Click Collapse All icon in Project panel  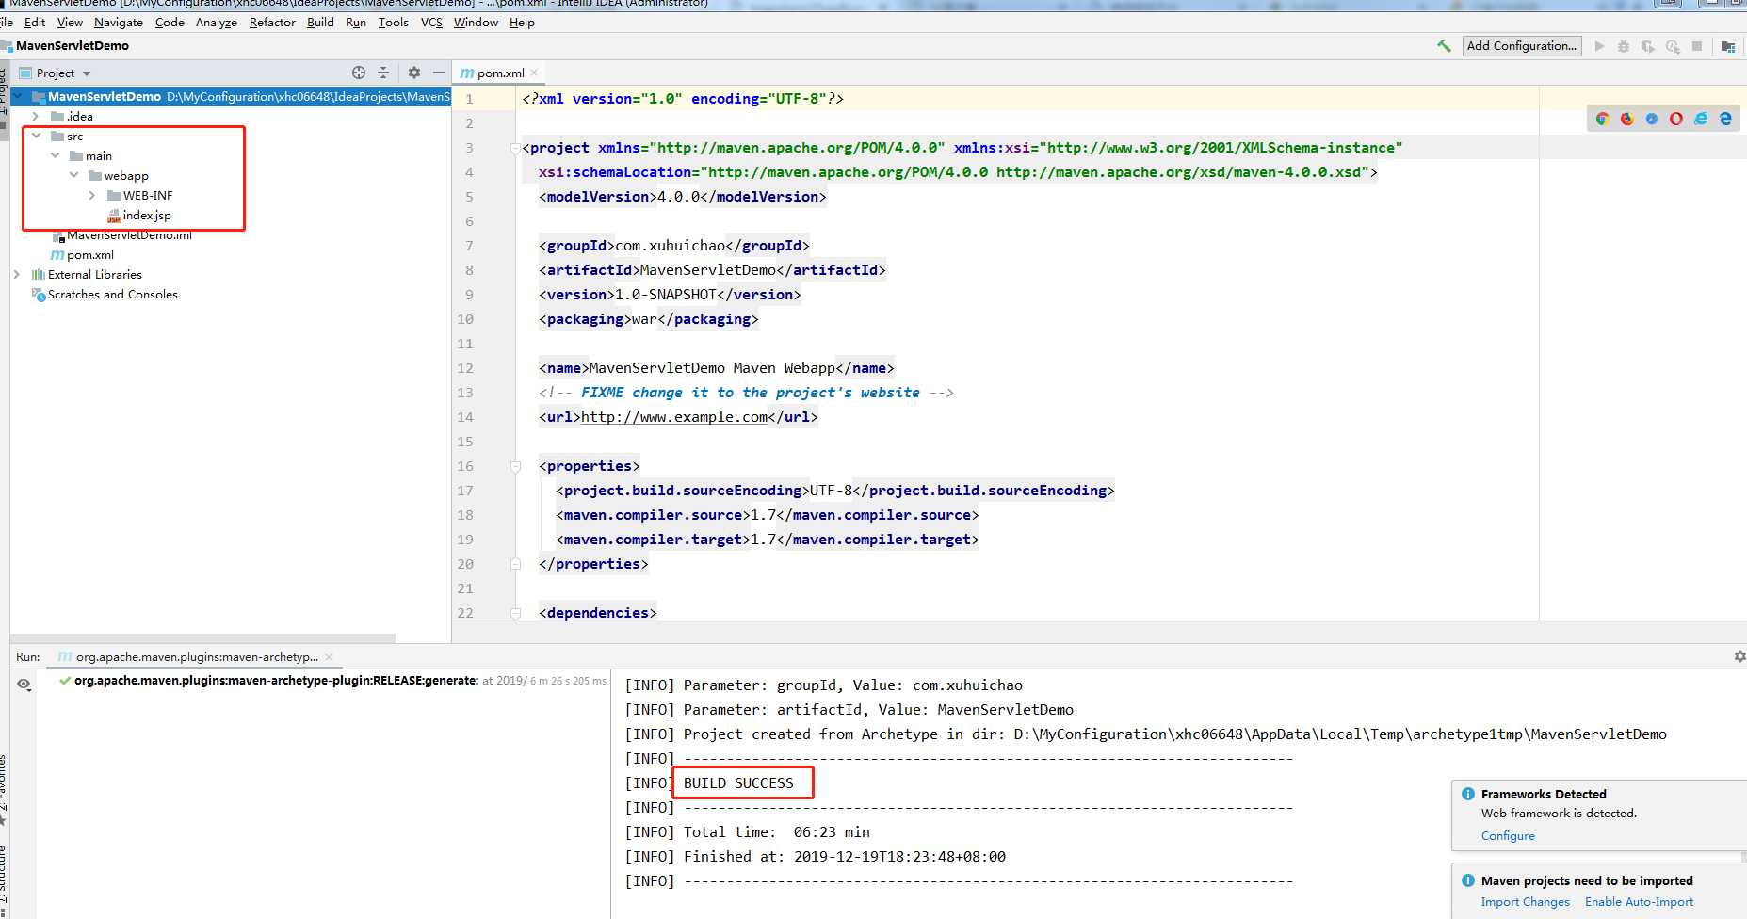click(x=383, y=73)
